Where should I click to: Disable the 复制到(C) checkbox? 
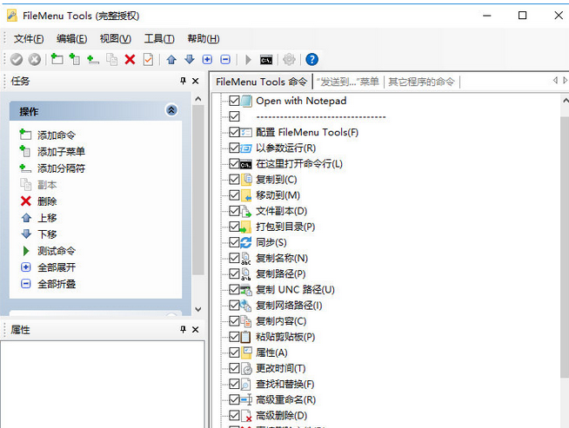tap(234, 180)
